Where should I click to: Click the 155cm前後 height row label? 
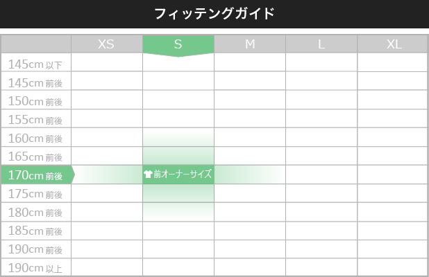pyautogui.click(x=36, y=118)
